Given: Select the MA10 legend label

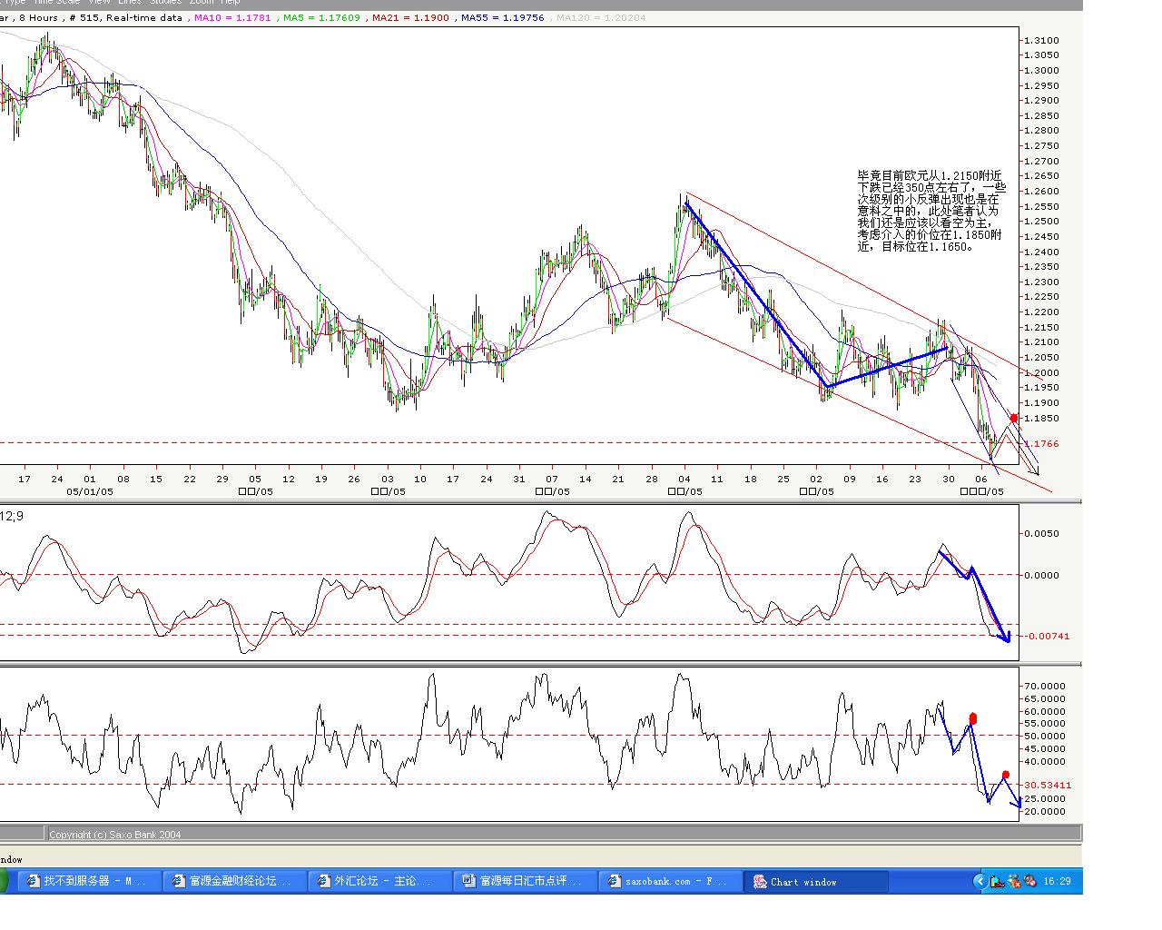Looking at the screenshot, I should [x=232, y=17].
